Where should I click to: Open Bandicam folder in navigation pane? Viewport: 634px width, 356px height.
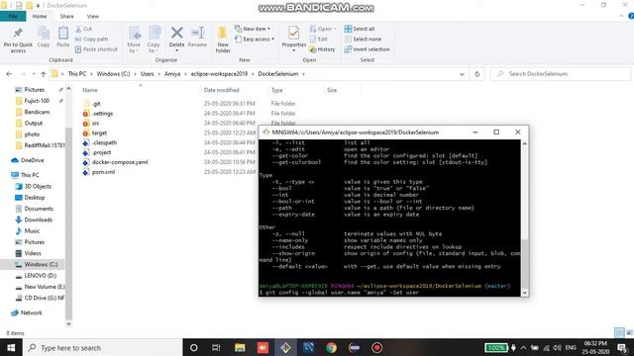[x=37, y=112]
